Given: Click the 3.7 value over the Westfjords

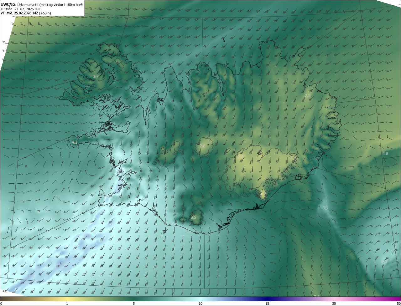Looking at the screenshot, I should pyautogui.click(x=96, y=76).
